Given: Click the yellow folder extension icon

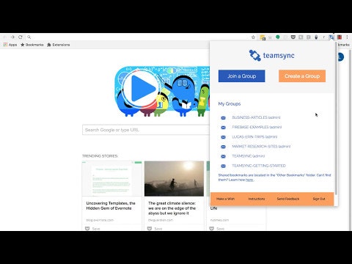Looking at the screenshot, I should point(263,37).
